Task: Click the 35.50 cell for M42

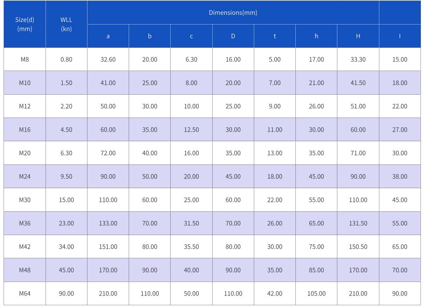Action: click(191, 247)
